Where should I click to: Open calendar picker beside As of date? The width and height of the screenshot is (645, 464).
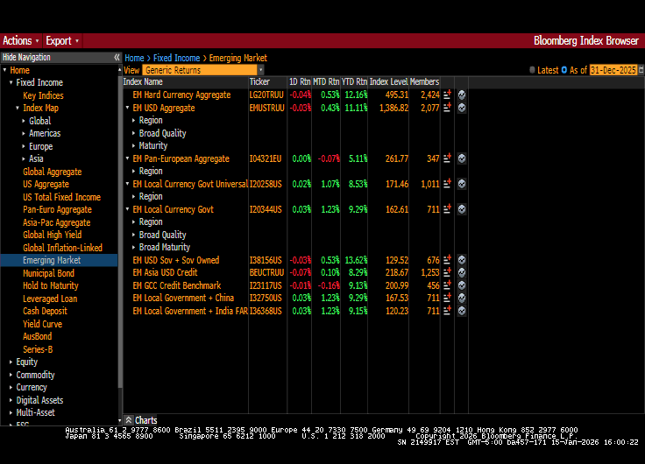click(x=641, y=70)
